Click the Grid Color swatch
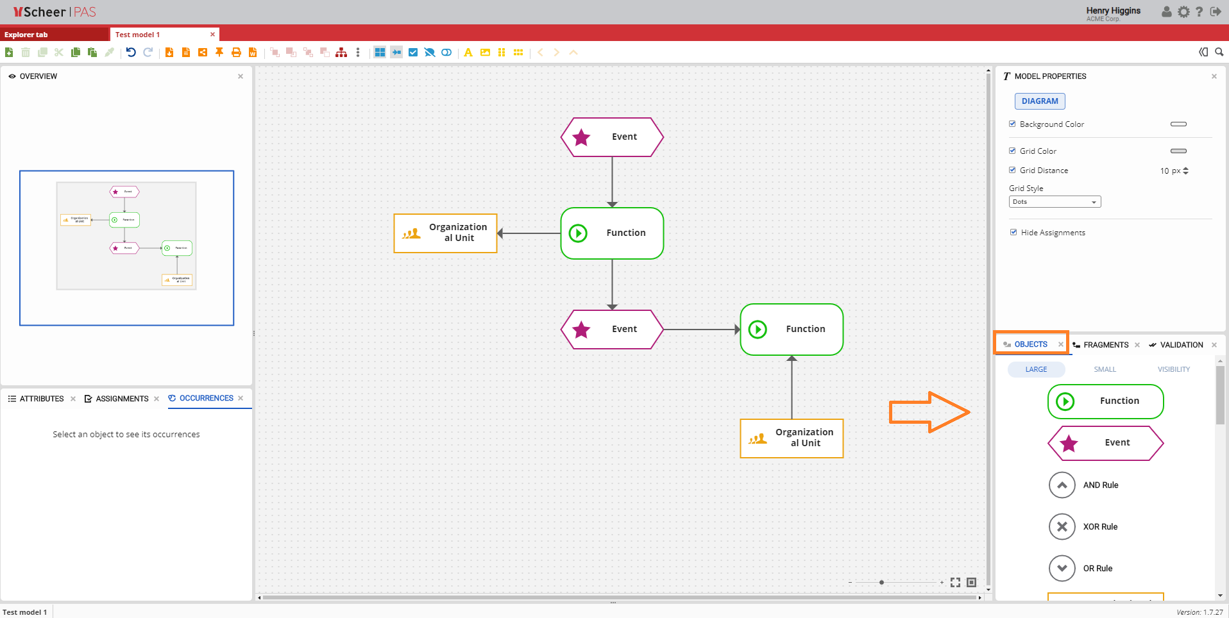This screenshot has width=1229, height=618. coord(1178,151)
